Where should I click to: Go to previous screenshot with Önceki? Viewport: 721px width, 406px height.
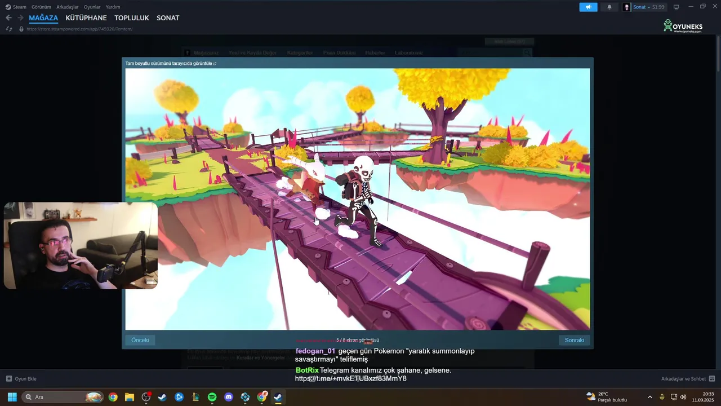pyautogui.click(x=140, y=340)
